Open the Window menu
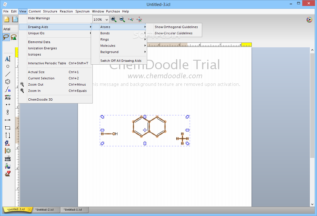The image size is (317, 216). pyautogui.click(x=98, y=11)
